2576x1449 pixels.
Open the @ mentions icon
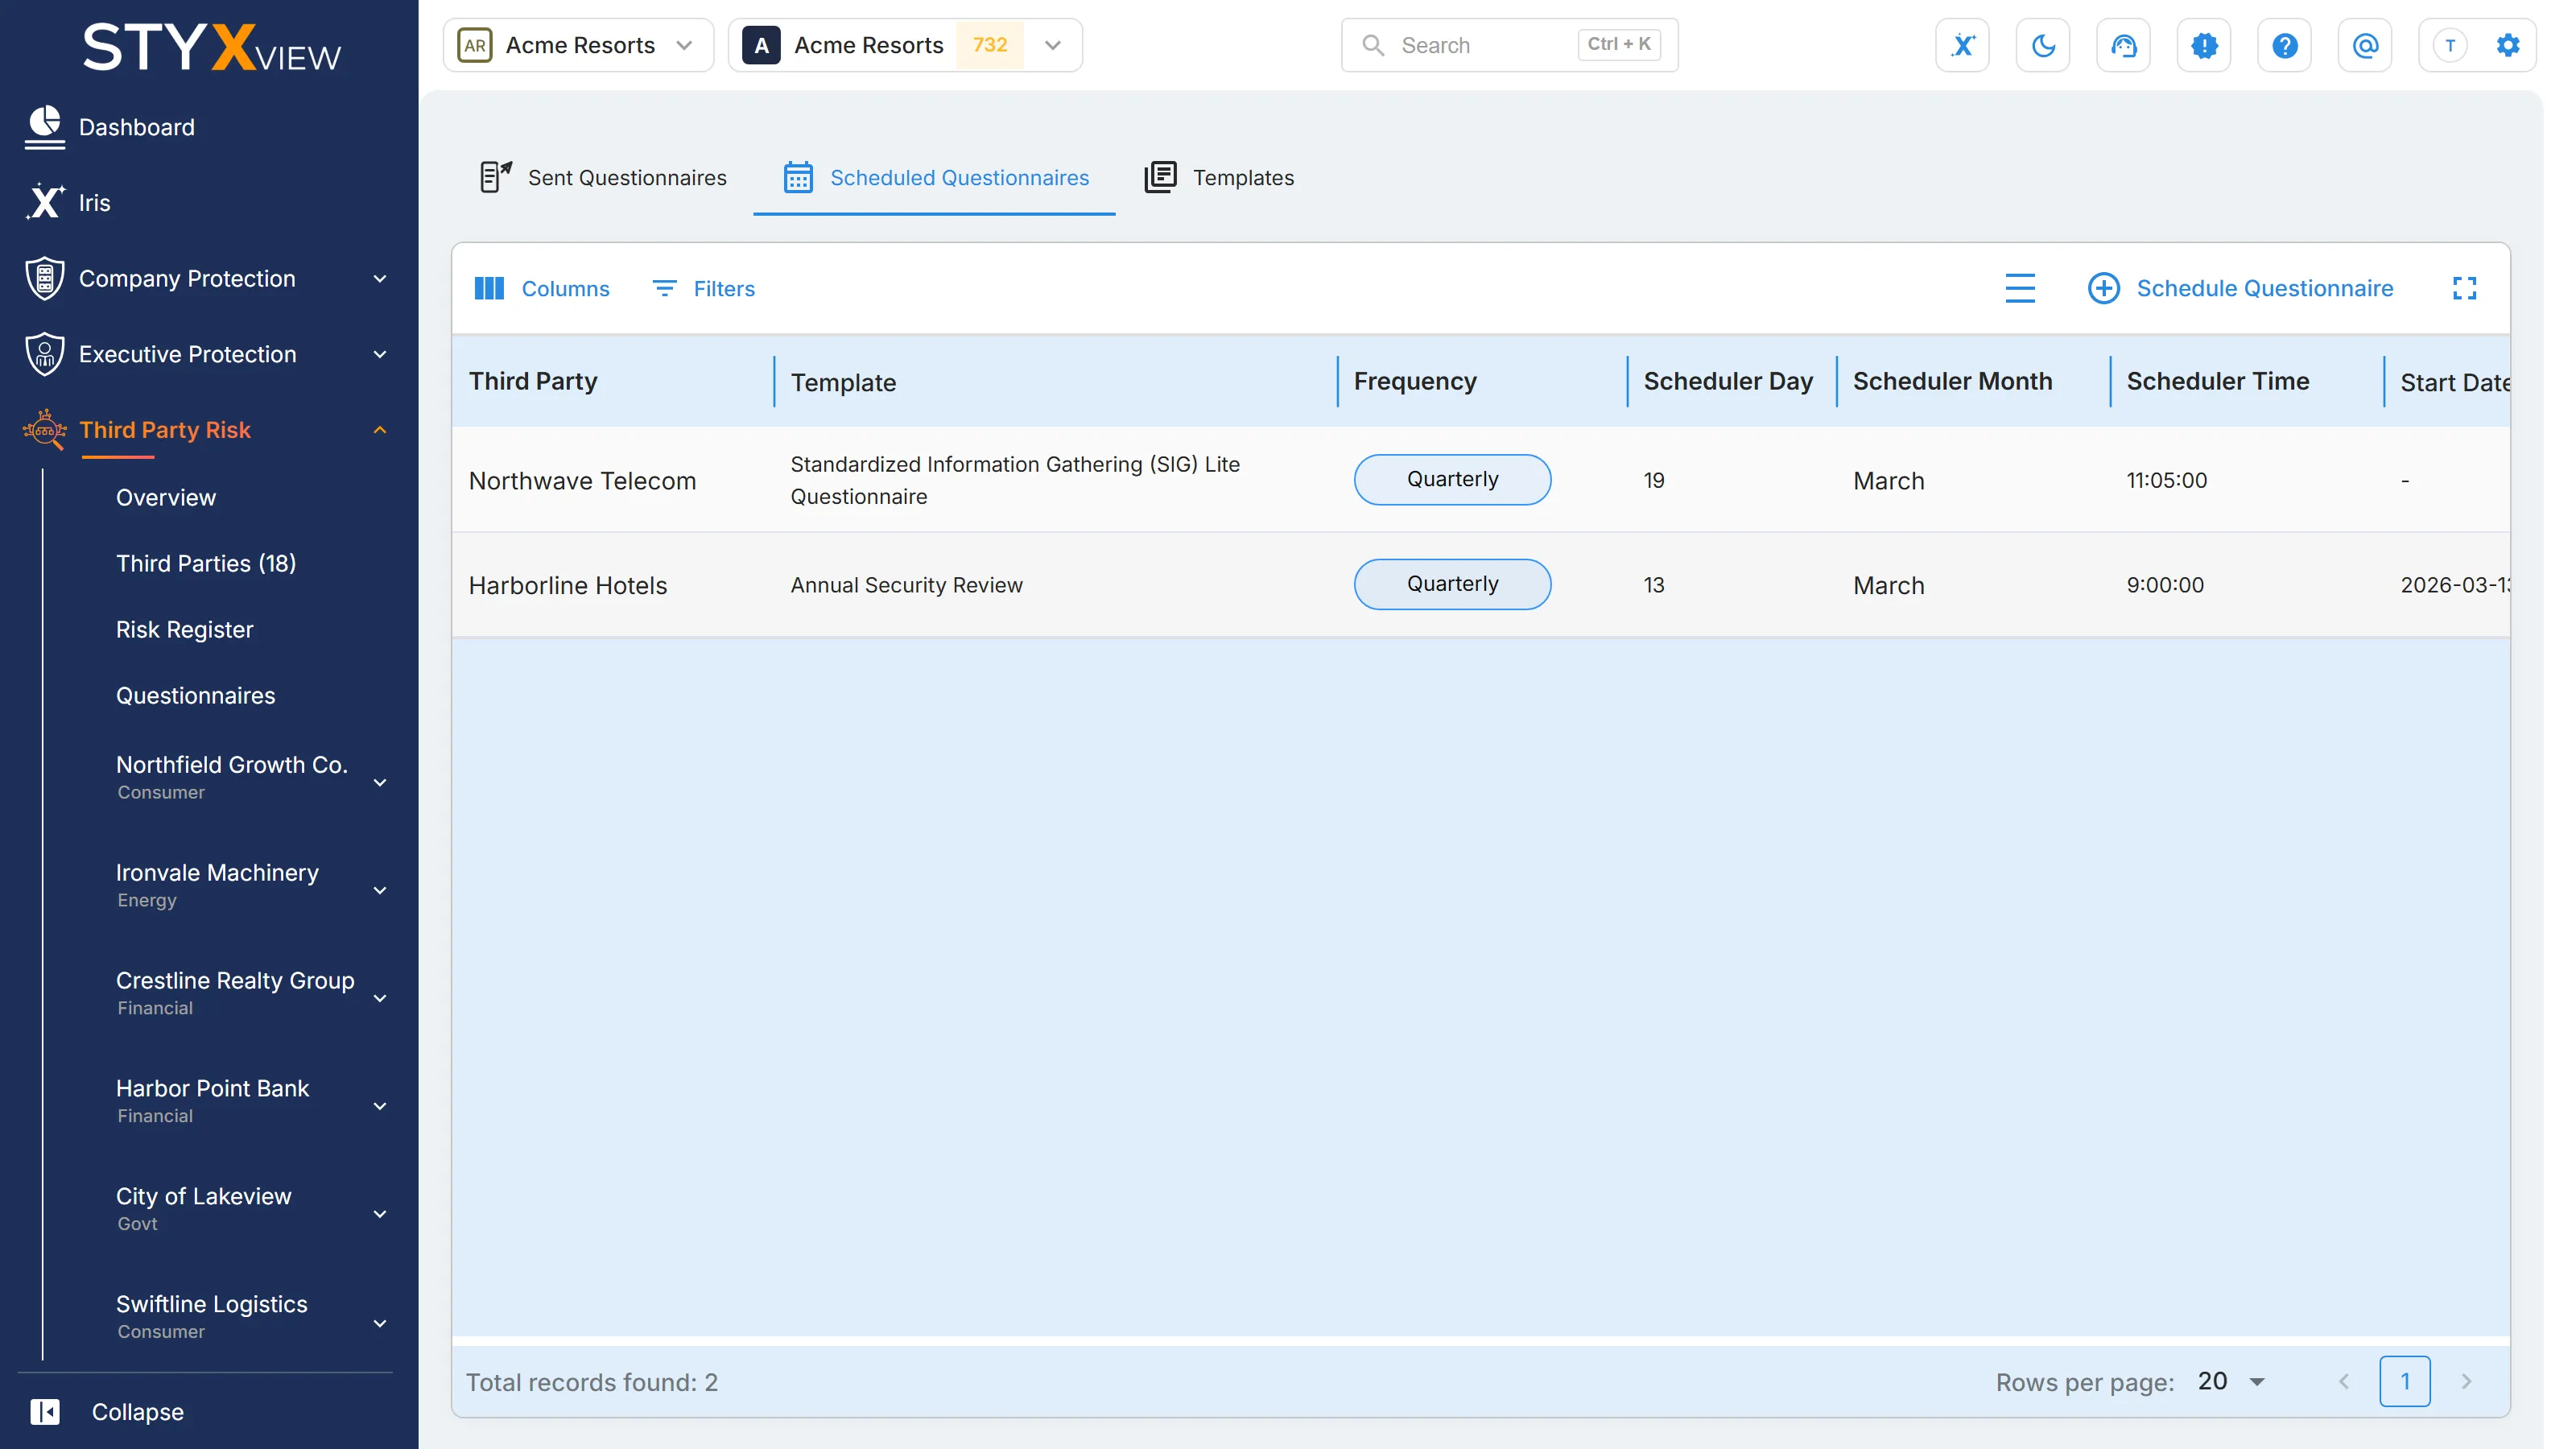[2365, 45]
